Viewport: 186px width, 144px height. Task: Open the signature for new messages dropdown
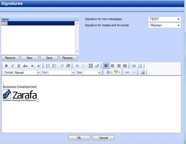164,19
